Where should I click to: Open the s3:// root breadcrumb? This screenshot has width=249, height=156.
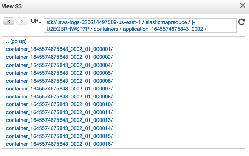(52, 22)
